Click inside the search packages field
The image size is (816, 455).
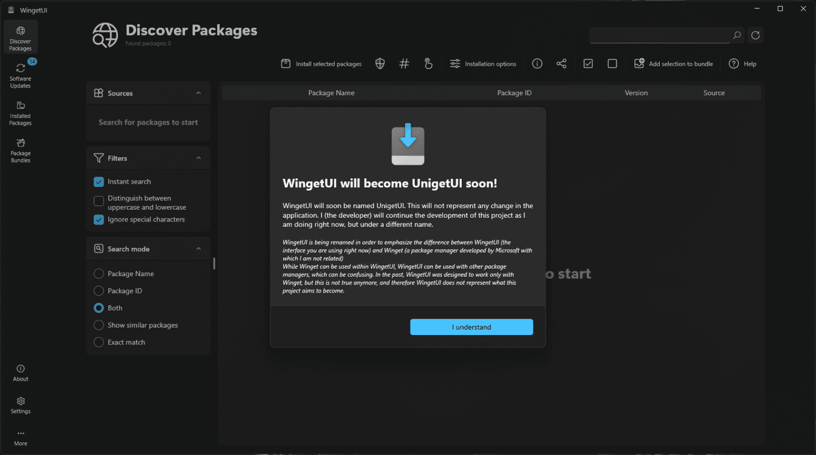659,35
